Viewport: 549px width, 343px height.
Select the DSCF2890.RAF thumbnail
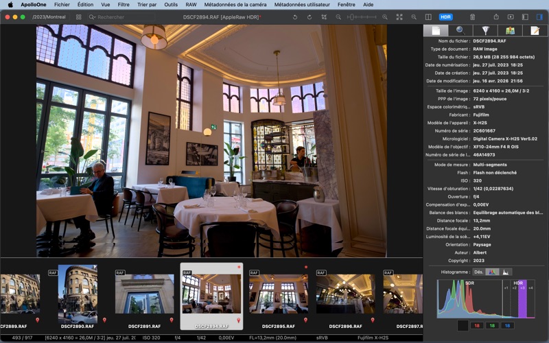(78, 295)
